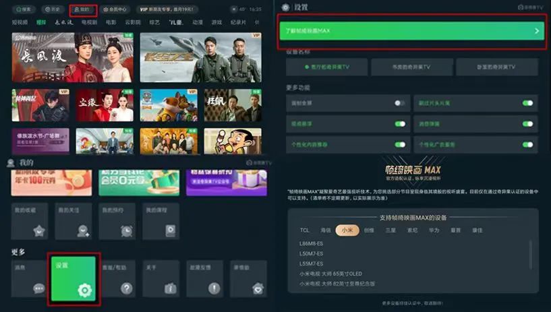Image resolution: width=551 pixels, height=312 pixels.
Task: Switch to the 索尼 brand tab
Action: [x=412, y=230]
